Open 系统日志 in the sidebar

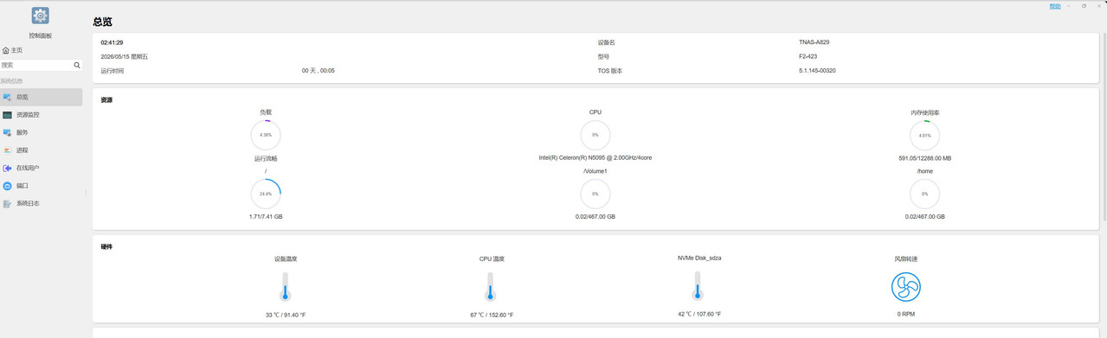point(42,203)
